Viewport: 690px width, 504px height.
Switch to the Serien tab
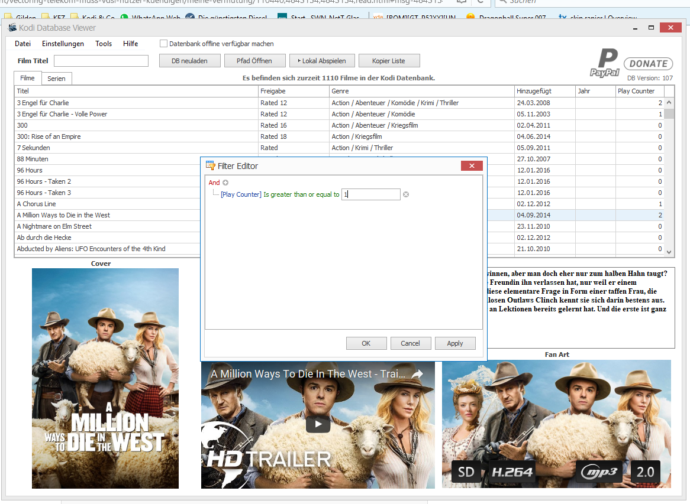pos(56,79)
